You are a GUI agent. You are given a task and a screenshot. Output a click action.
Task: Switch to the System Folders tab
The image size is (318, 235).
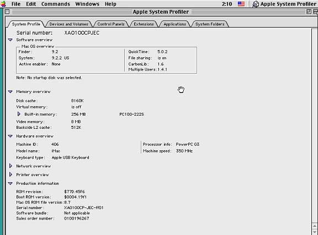point(210,24)
